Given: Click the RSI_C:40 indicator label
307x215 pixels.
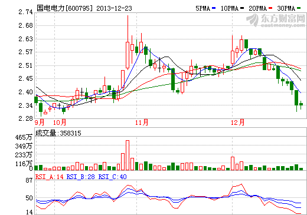Looking at the screenshot, I should coord(112,177).
